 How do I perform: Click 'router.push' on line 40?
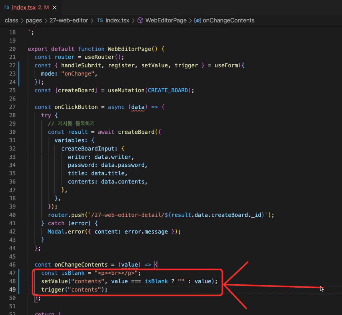[x=66, y=215]
